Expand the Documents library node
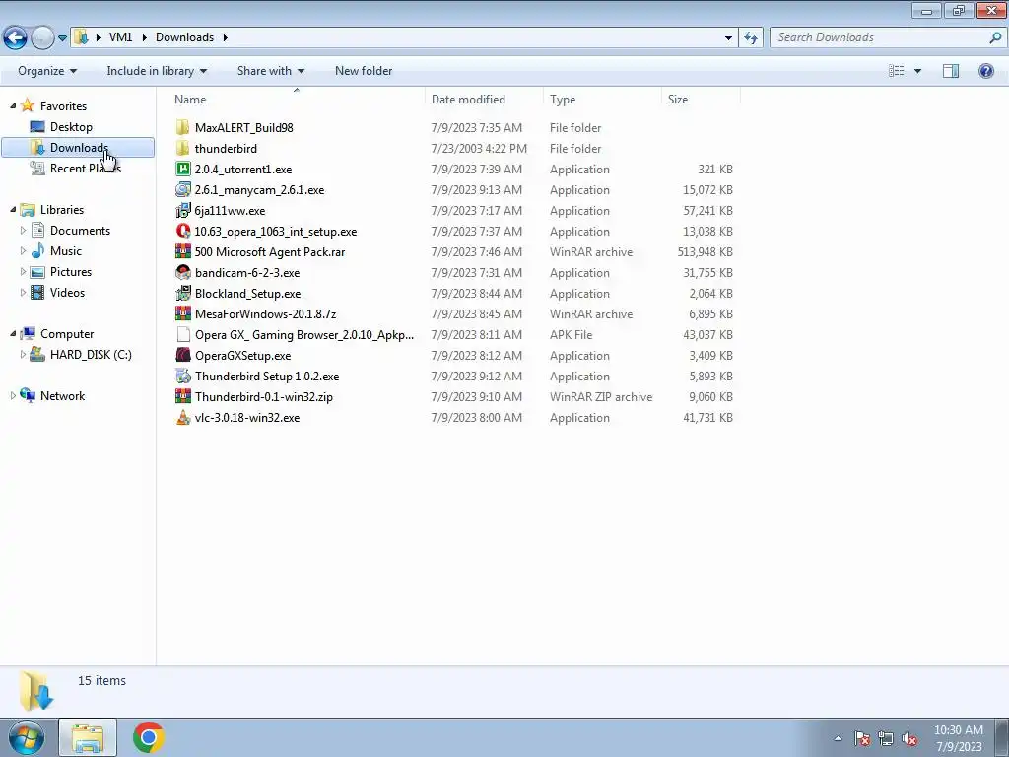 tap(24, 230)
